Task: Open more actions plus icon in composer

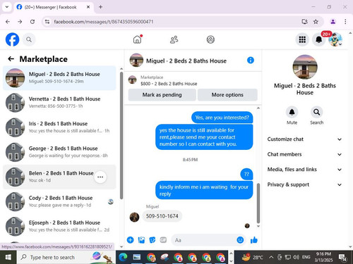Action: click(131, 240)
